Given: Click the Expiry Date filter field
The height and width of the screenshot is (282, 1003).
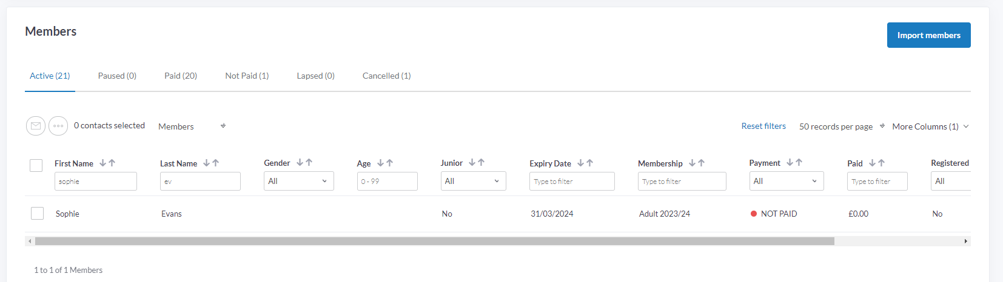Looking at the screenshot, I should (571, 181).
